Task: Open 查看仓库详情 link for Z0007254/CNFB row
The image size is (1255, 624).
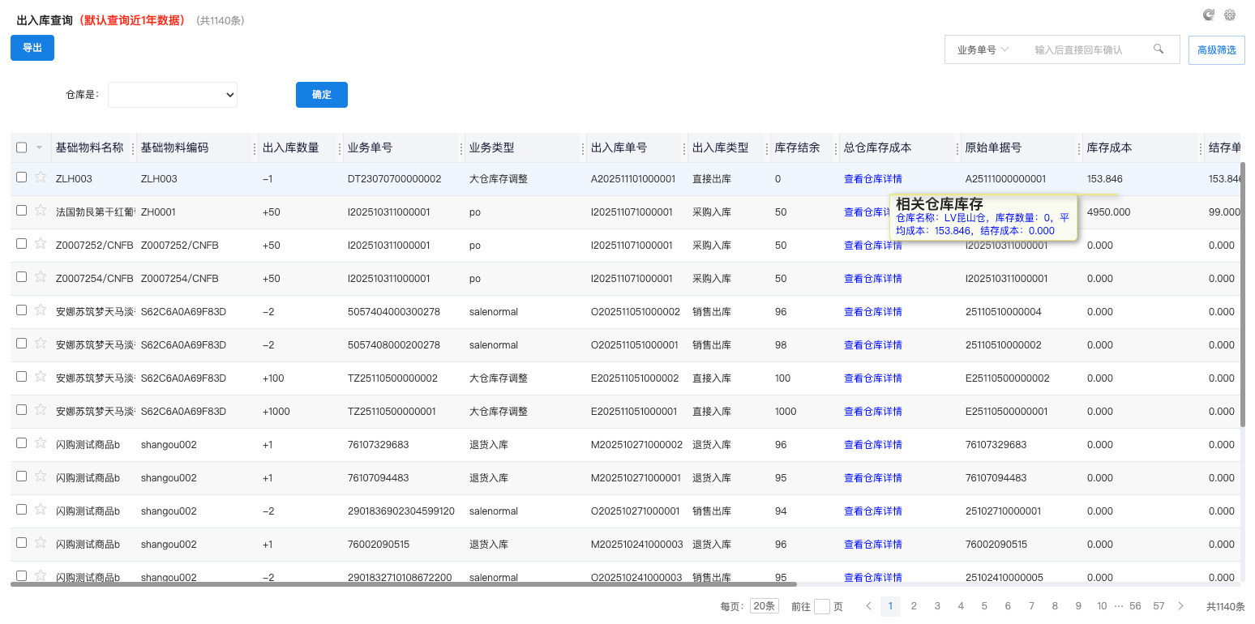Action: click(873, 279)
